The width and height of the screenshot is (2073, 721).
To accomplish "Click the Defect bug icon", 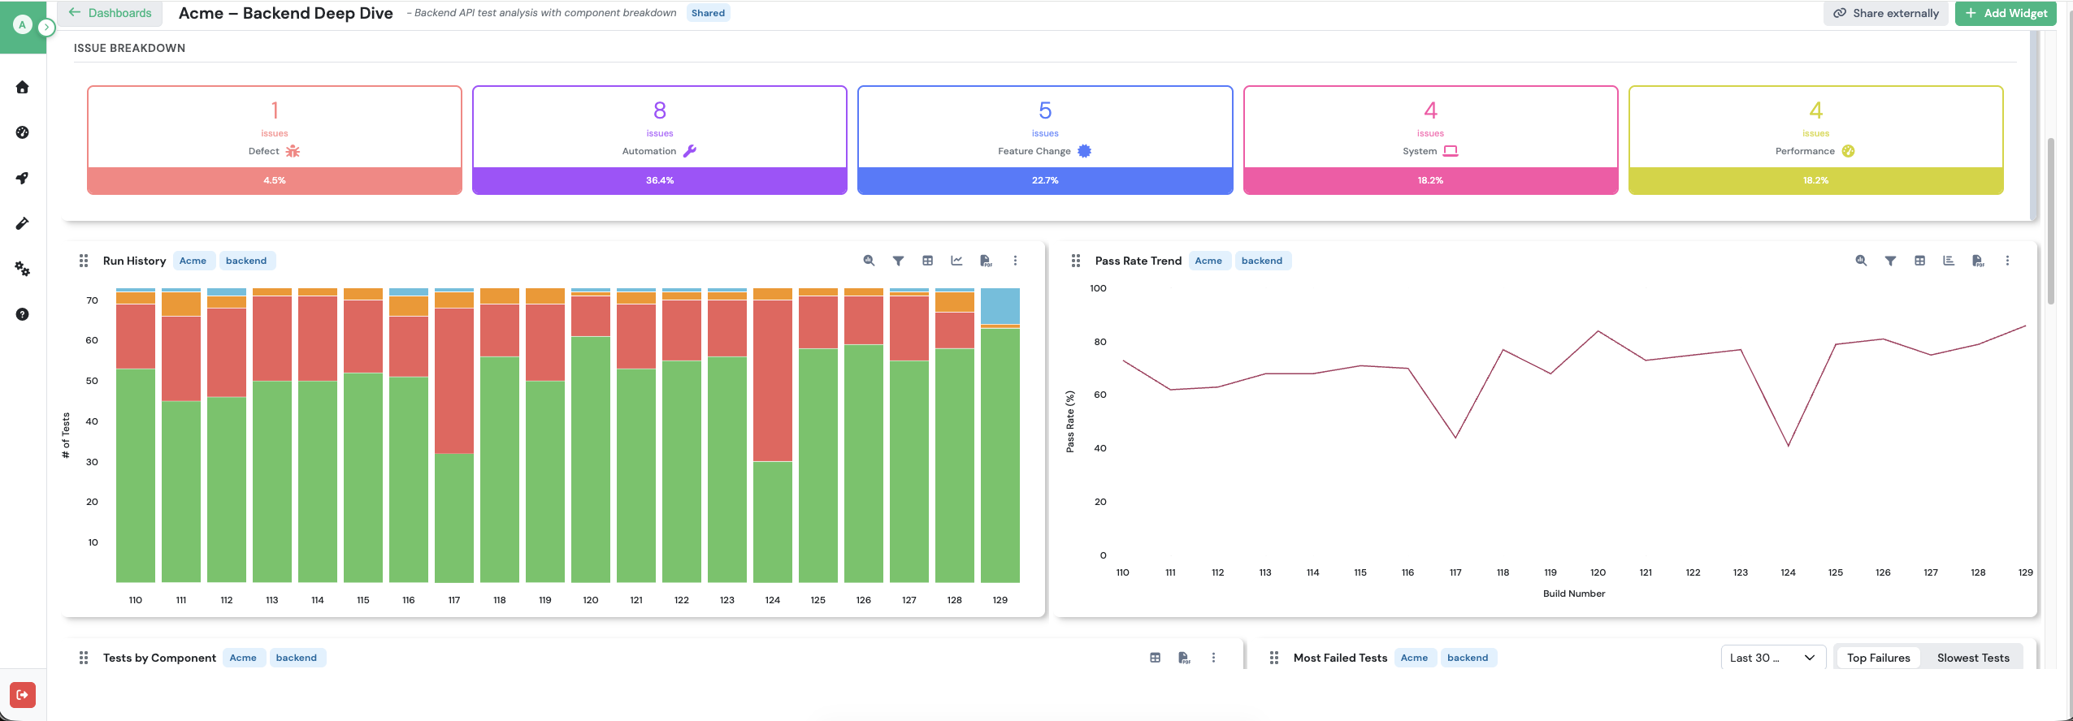I will [x=293, y=151].
